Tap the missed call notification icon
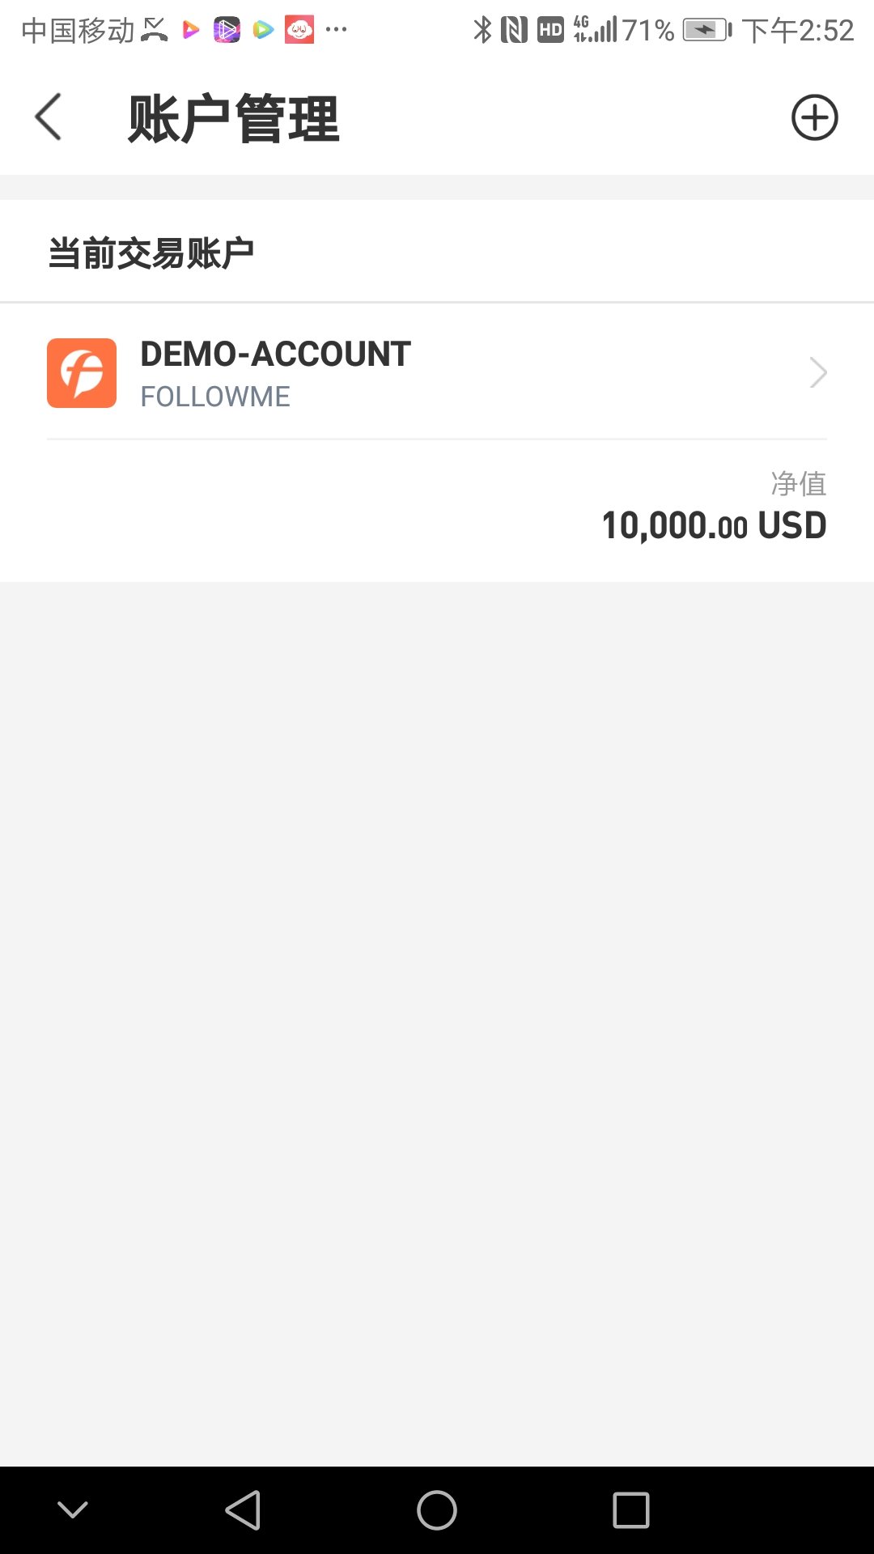This screenshot has height=1554, width=874. coord(154,30)
